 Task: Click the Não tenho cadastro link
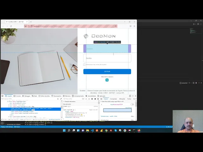click(x=107, y=77)
